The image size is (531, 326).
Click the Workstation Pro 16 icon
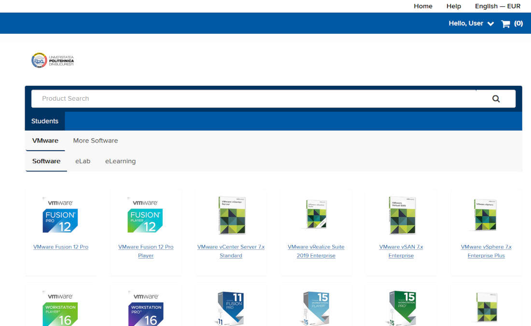point(145,308)
